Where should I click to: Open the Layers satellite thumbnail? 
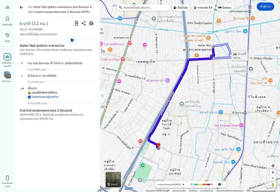point(113,180)
